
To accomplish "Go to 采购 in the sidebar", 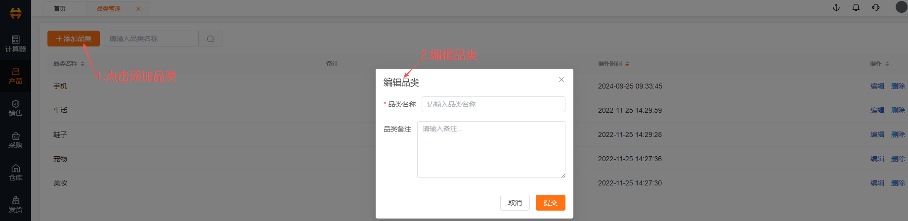I will point(15,140).
